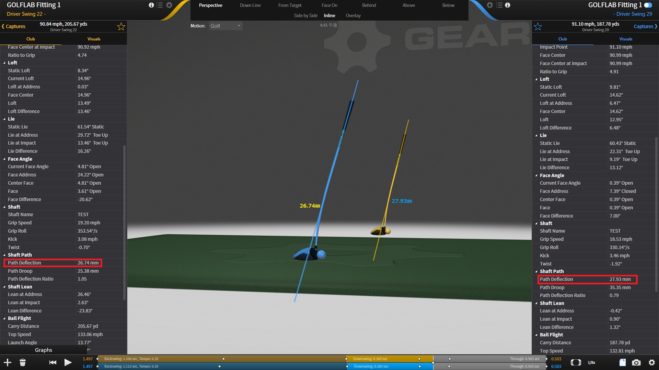Click the plus add icon at bottom left

[x=8, y=362]
